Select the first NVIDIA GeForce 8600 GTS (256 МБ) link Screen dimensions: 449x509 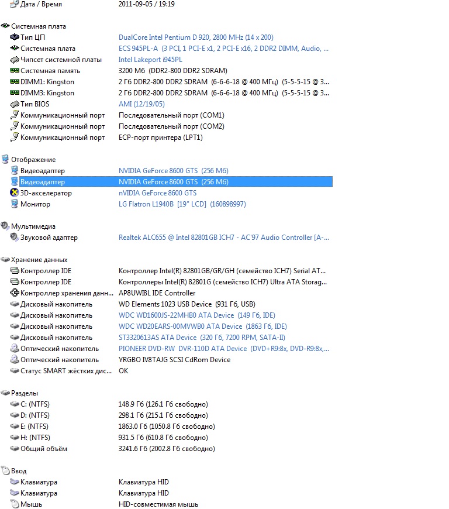(x=173, y=171)
